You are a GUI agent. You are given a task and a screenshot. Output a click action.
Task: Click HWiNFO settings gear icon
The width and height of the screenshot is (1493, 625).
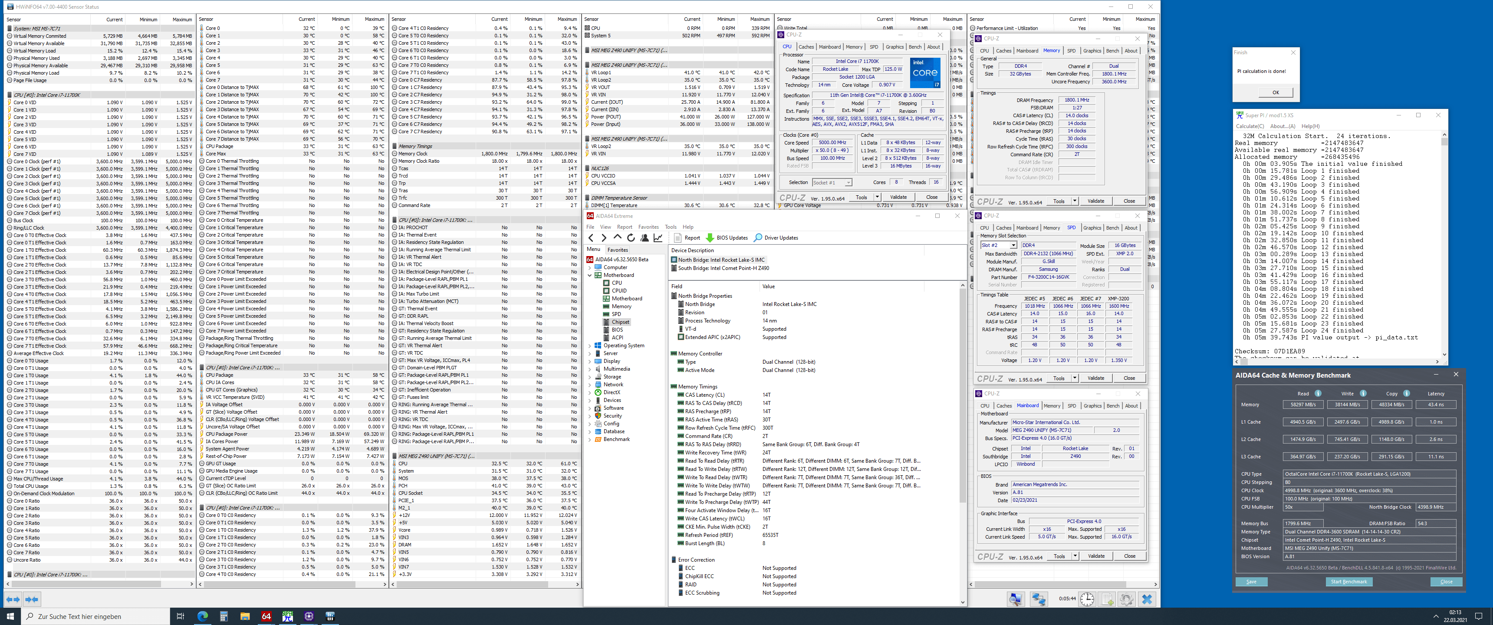click(1126, 599)
